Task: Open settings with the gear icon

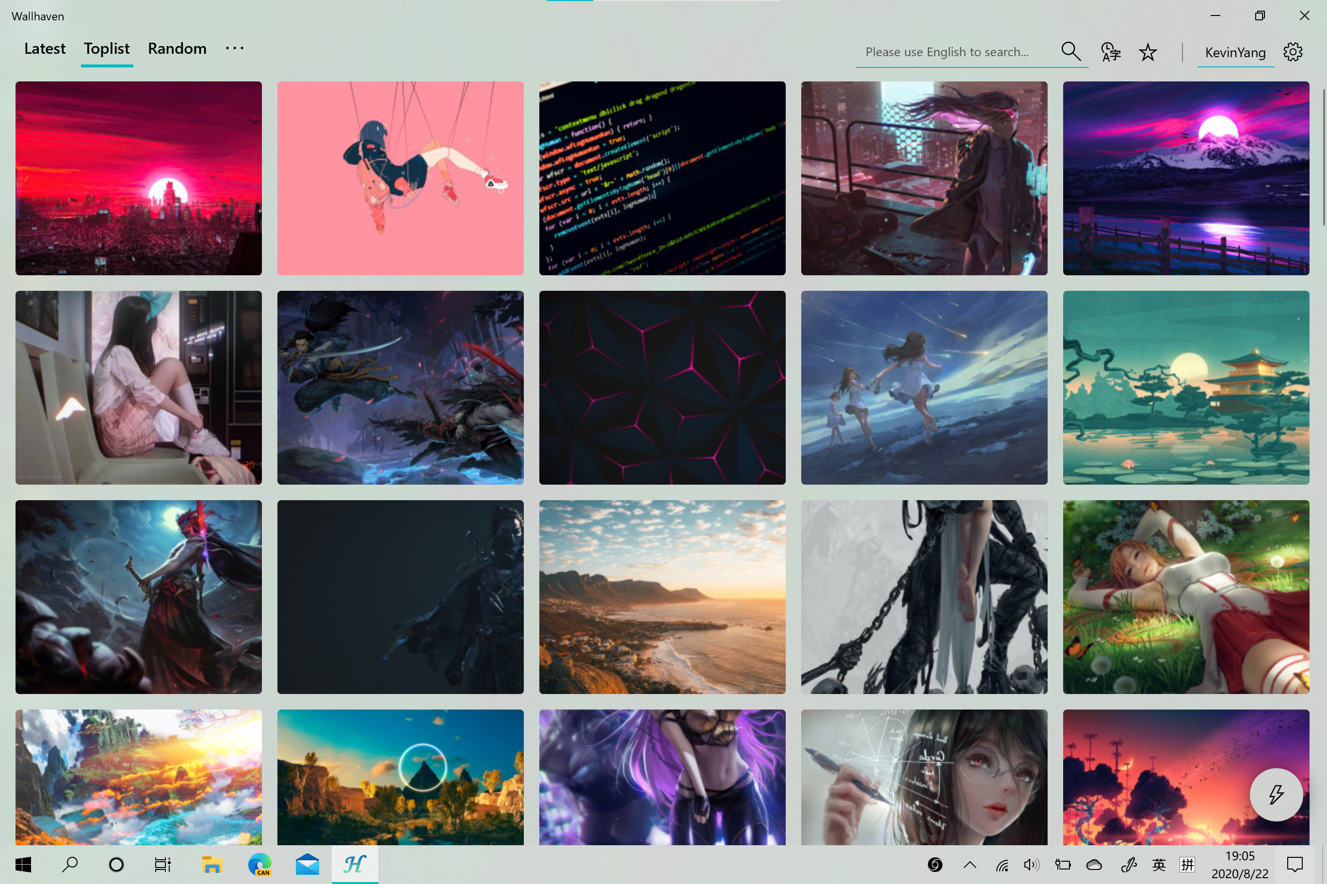Action: (x=1293, y=52)
